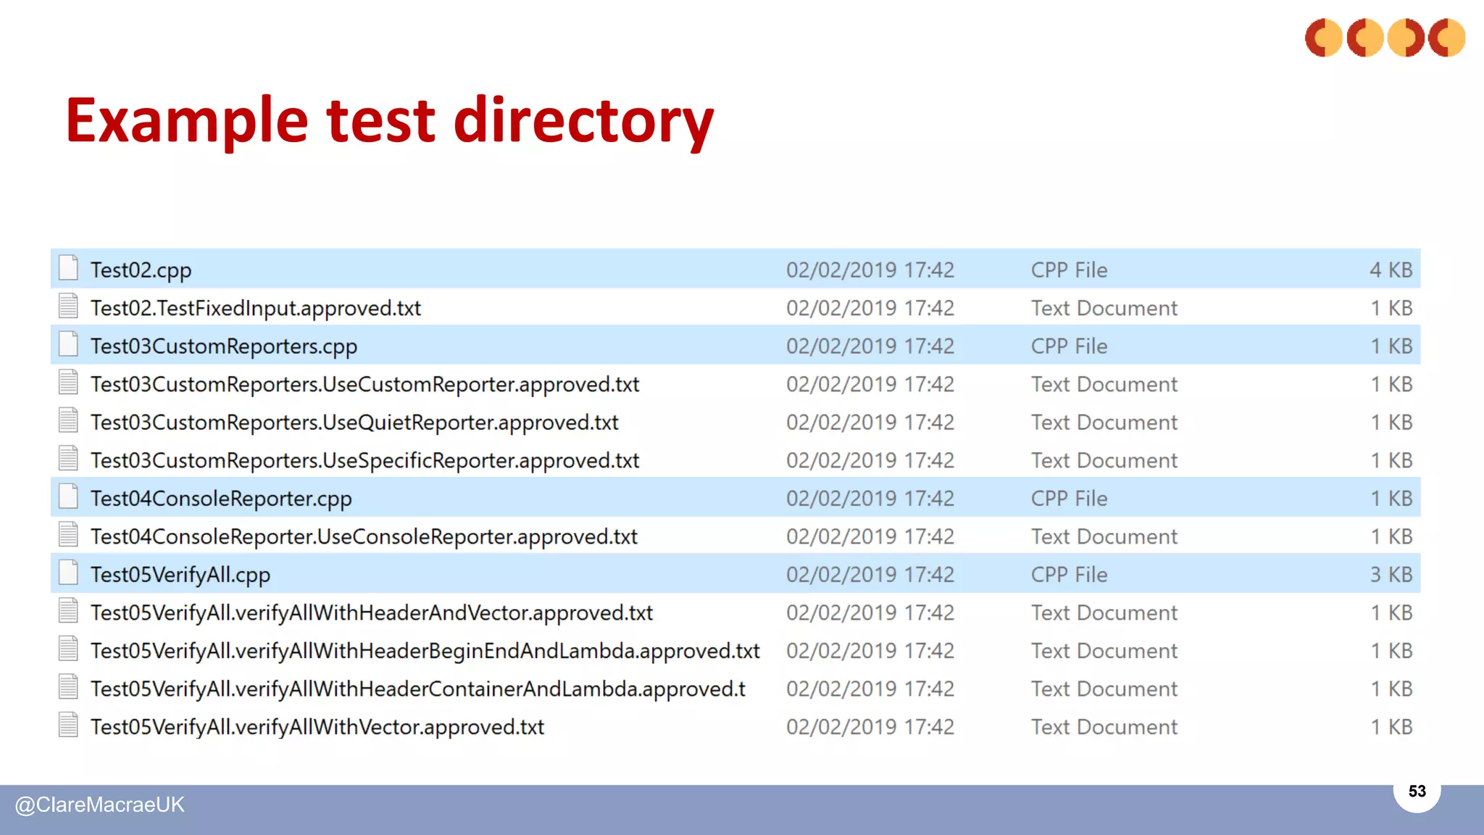Select the Test04ConsoleReporter.cpp file name
1484x835 pixels.
point(221,499)
